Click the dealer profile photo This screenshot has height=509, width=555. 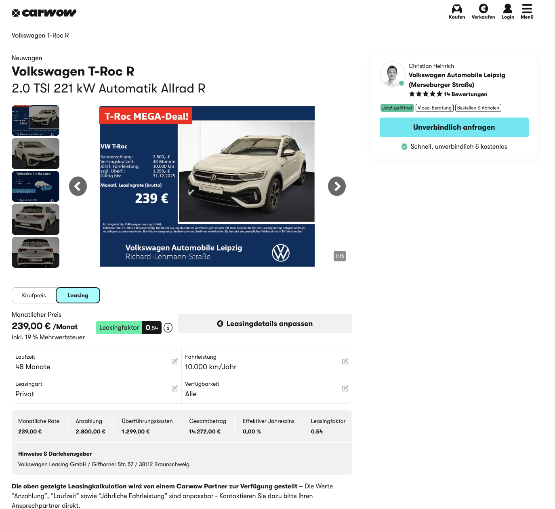[x=392, y=74]
